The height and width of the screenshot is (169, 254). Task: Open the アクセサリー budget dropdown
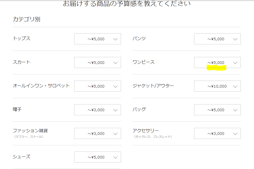217,133
